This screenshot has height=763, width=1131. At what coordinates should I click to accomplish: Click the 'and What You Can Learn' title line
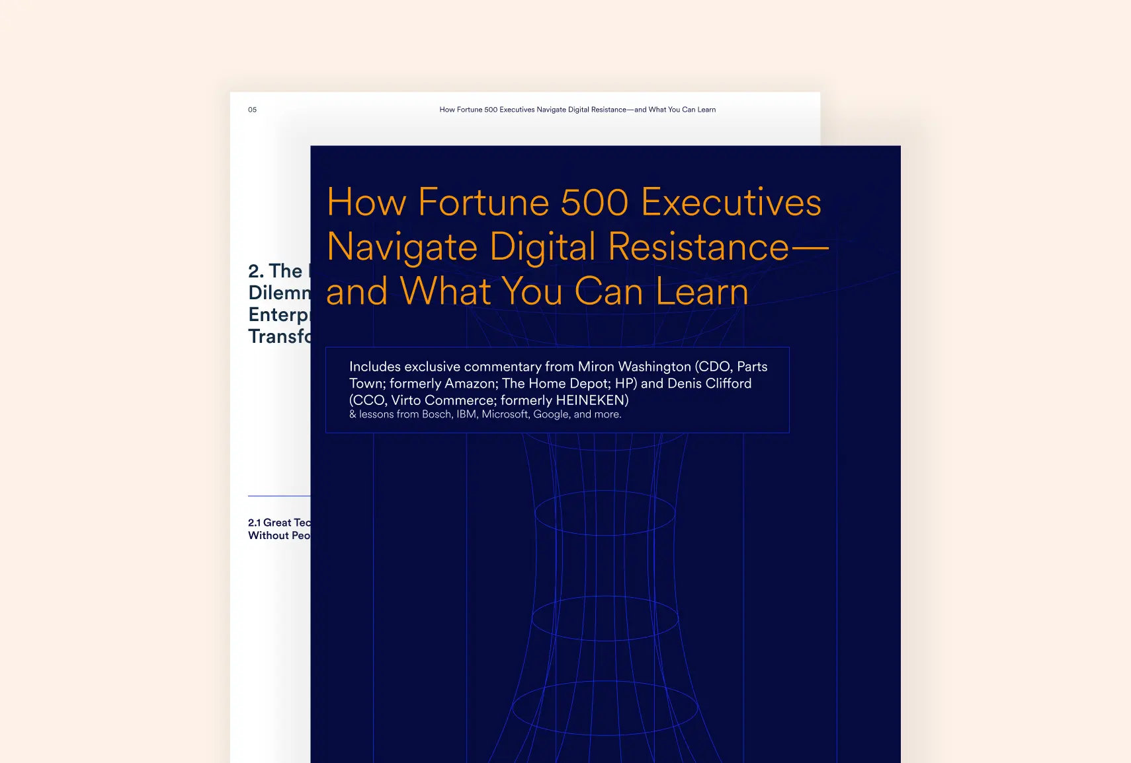pos(537,291)
